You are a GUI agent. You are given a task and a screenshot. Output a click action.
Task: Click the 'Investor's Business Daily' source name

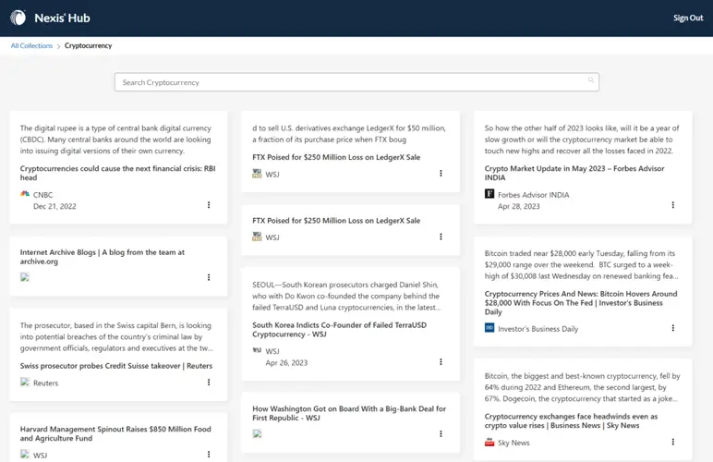click(538, 329)
